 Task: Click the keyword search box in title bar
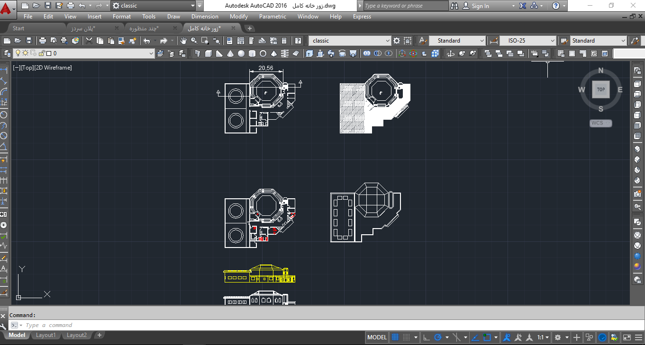(405, 6)
